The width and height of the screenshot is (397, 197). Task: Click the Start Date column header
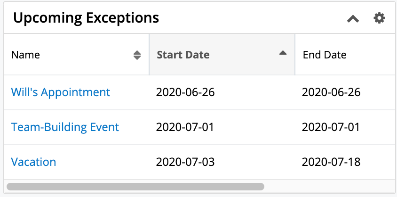coord(183,55)
